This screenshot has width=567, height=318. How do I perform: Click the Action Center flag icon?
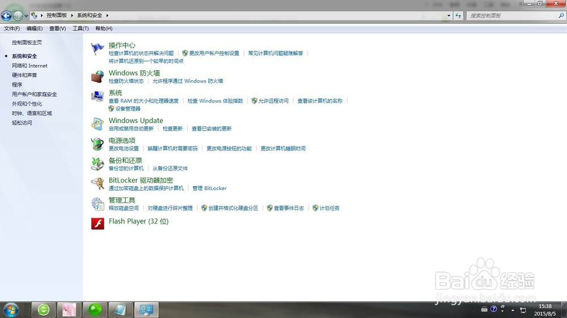pyautogui.click(x=98, y=49)
